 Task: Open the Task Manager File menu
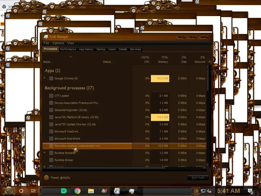tap(46, 43)
